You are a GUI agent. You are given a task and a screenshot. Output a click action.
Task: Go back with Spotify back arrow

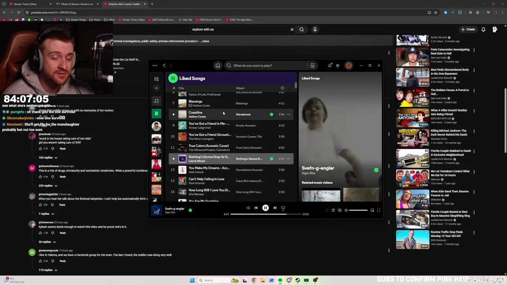click(x=164, y=66)
